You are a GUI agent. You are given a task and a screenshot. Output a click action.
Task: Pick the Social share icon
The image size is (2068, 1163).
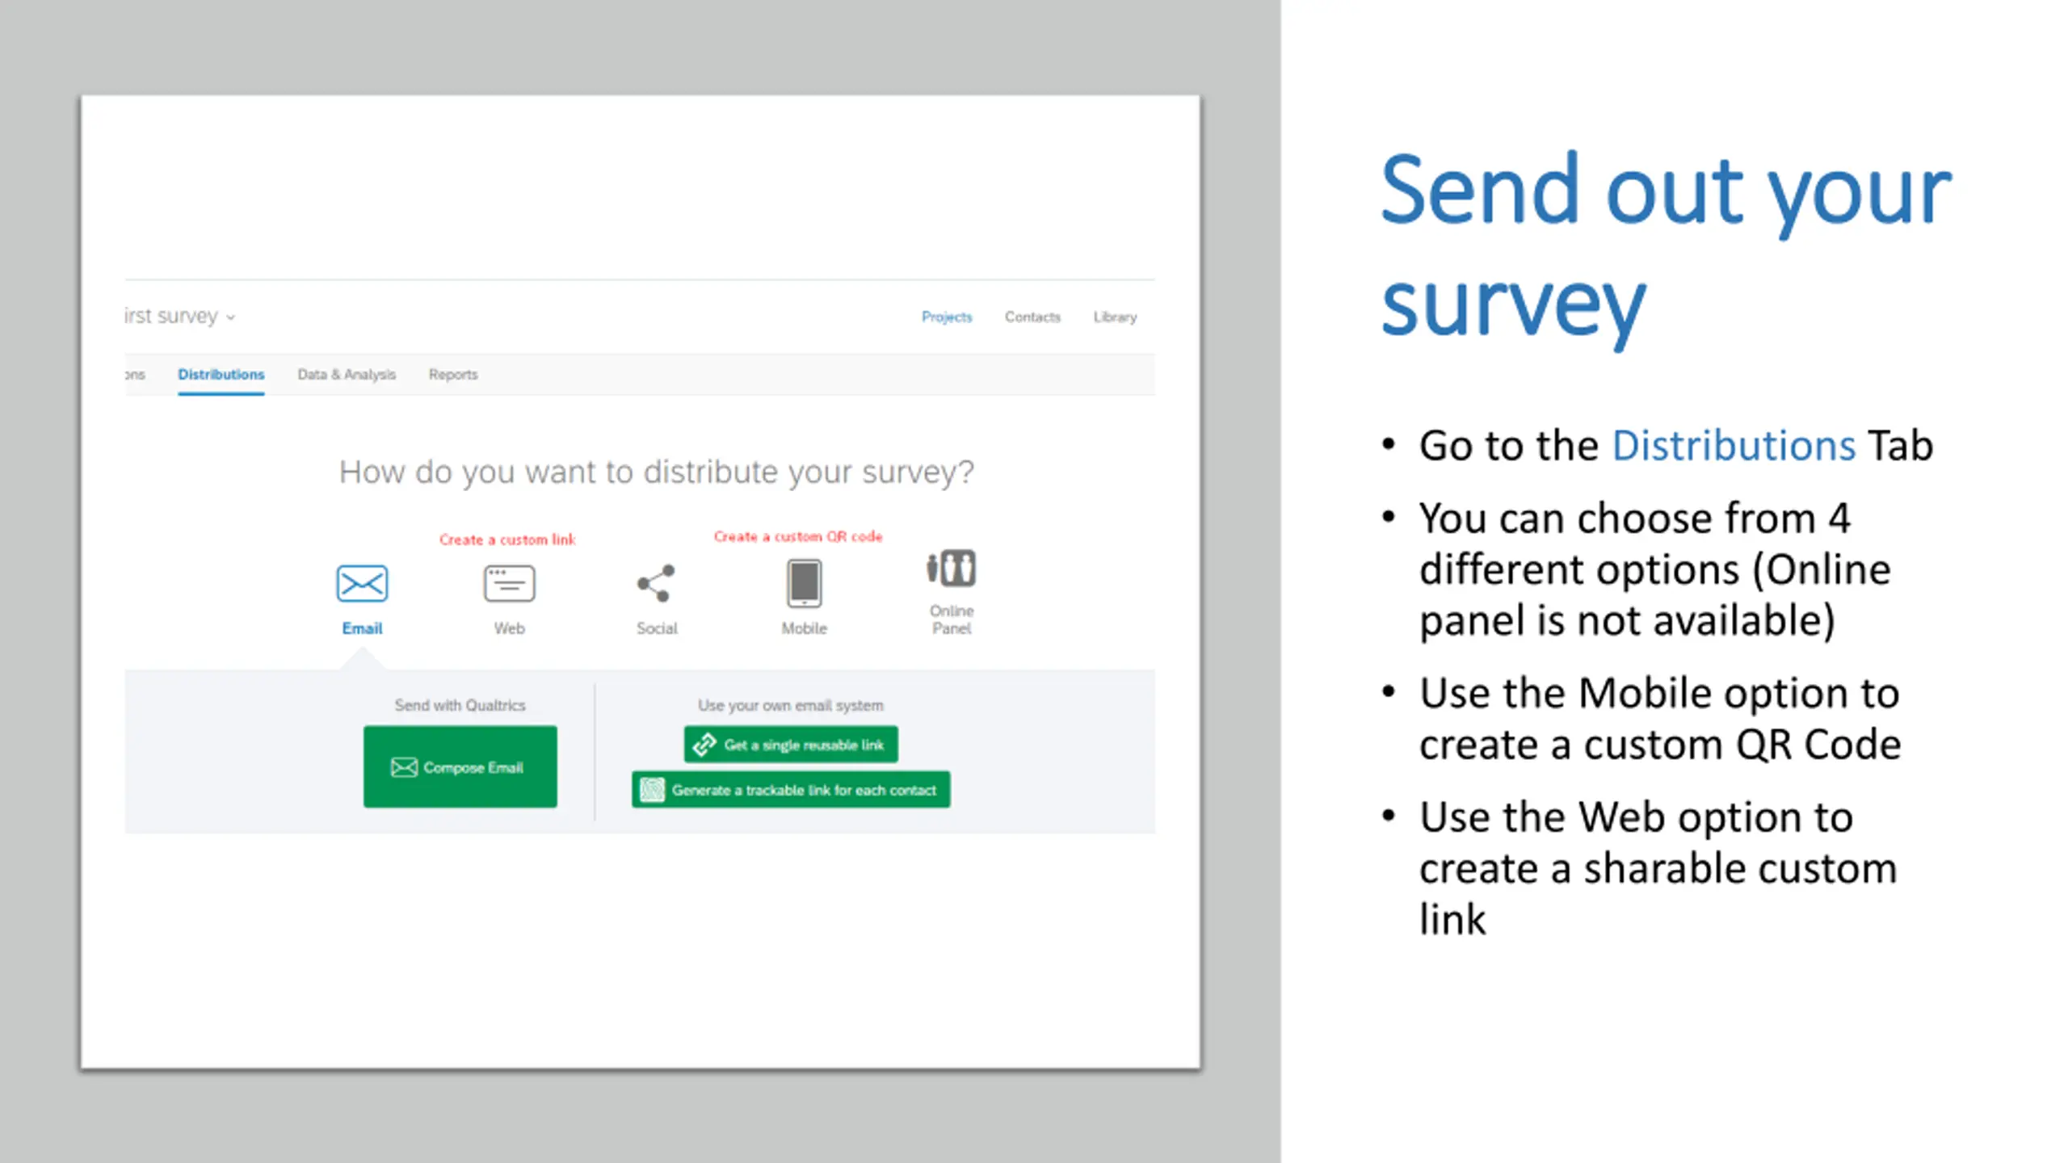click(656, 583)
